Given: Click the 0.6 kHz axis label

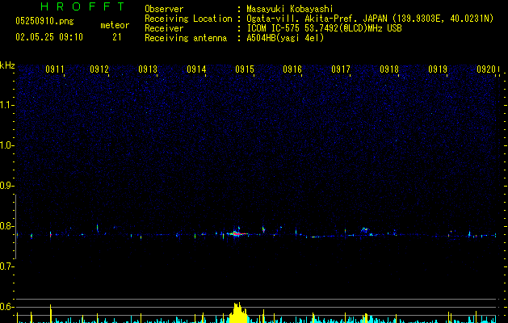Looking at the screenshot, I should coord(6,307).
